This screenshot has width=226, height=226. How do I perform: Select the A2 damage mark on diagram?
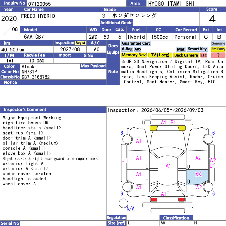point(198,158)
